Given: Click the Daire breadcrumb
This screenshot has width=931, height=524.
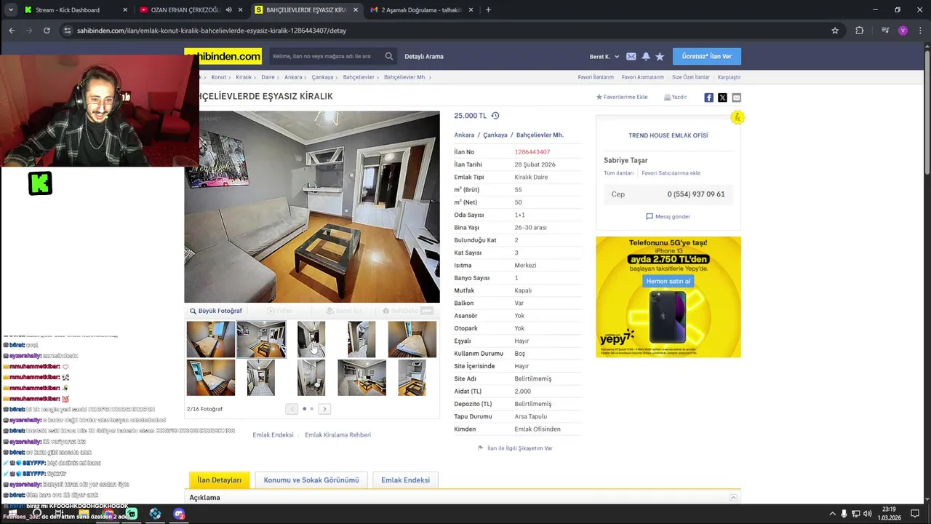Looking at the screenshot, I should (268, 77).
